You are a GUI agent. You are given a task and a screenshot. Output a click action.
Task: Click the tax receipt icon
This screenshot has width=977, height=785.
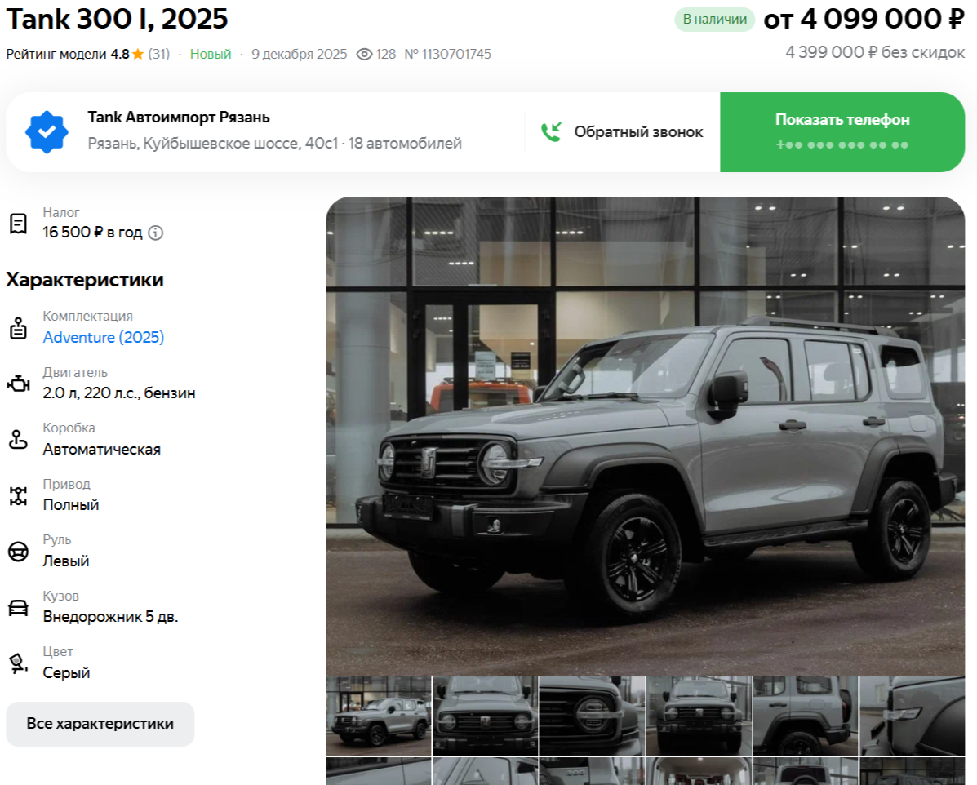click(18, 223)
